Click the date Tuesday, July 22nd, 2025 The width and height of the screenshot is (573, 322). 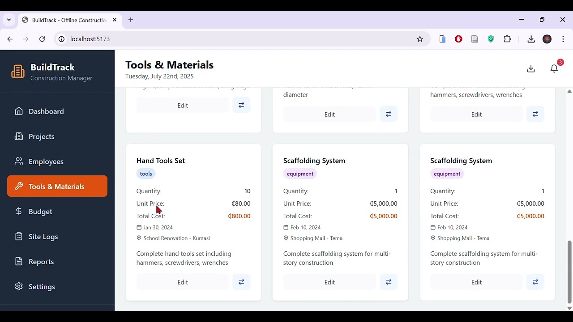point(159,76)
